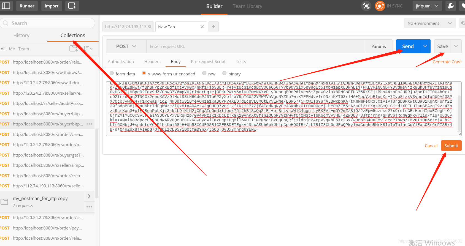Click the Save button
This screenshot has width=465, height=246.
[442, 46]
